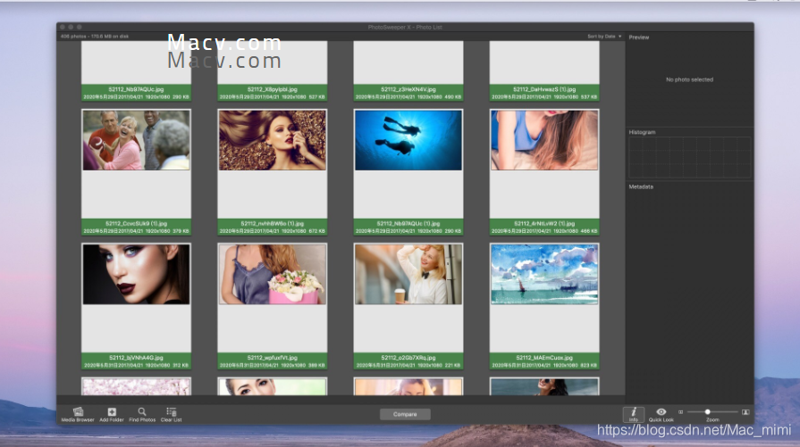Screen dimensions: 800x447
Task: Click filename 52112_X8pylpbl.jpg label
Action: pyautogui.click(x=273, y=89)
